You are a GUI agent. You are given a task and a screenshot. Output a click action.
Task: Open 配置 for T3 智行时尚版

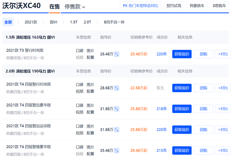[x=90, y=57]
